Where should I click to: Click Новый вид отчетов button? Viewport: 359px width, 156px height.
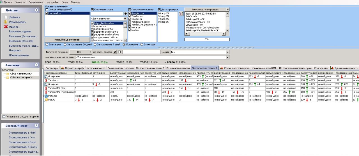67,40
